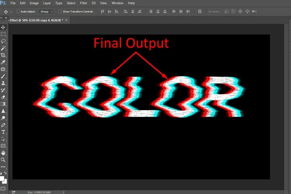Open the Layer menu

pos(47,3)
